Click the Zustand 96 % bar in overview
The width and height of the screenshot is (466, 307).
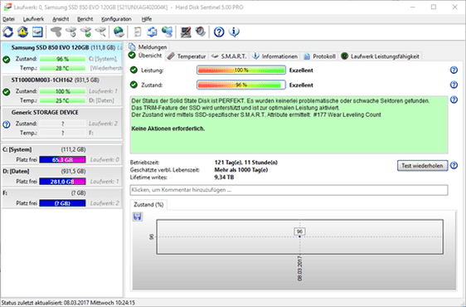[x=241, y=85]
